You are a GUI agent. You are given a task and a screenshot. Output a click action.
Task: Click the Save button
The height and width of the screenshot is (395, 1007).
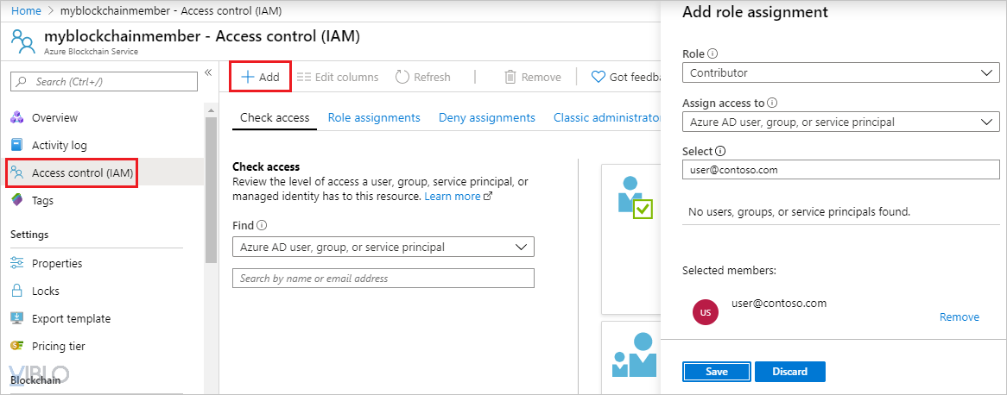pyautogui.click(x=716, y=372)
